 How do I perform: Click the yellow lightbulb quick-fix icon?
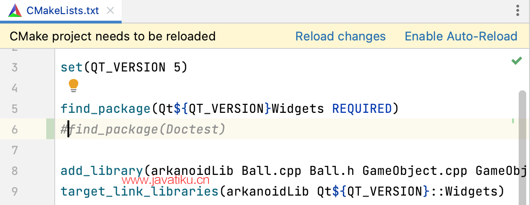pyautogui.click(x=74, y=86)
